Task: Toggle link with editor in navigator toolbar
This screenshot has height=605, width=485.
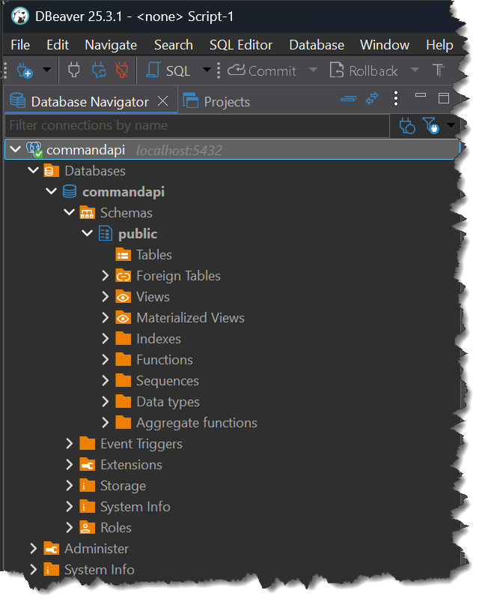Action: 372,98
